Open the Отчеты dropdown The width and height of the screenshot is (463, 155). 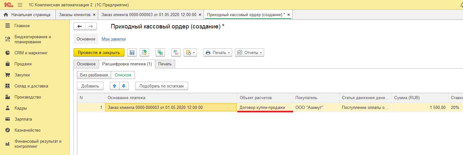click(x=250, y=53)
